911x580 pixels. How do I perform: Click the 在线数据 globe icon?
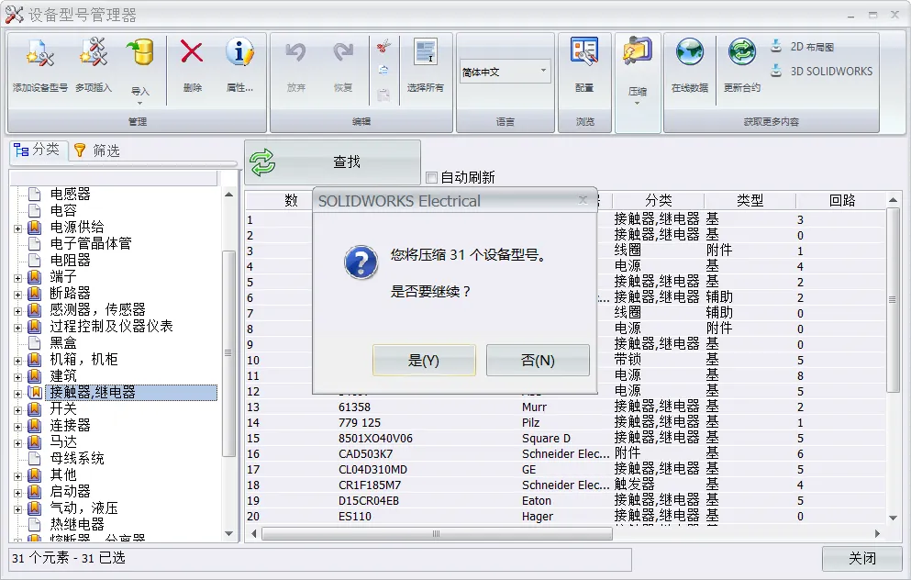click(x=690, y=52)
